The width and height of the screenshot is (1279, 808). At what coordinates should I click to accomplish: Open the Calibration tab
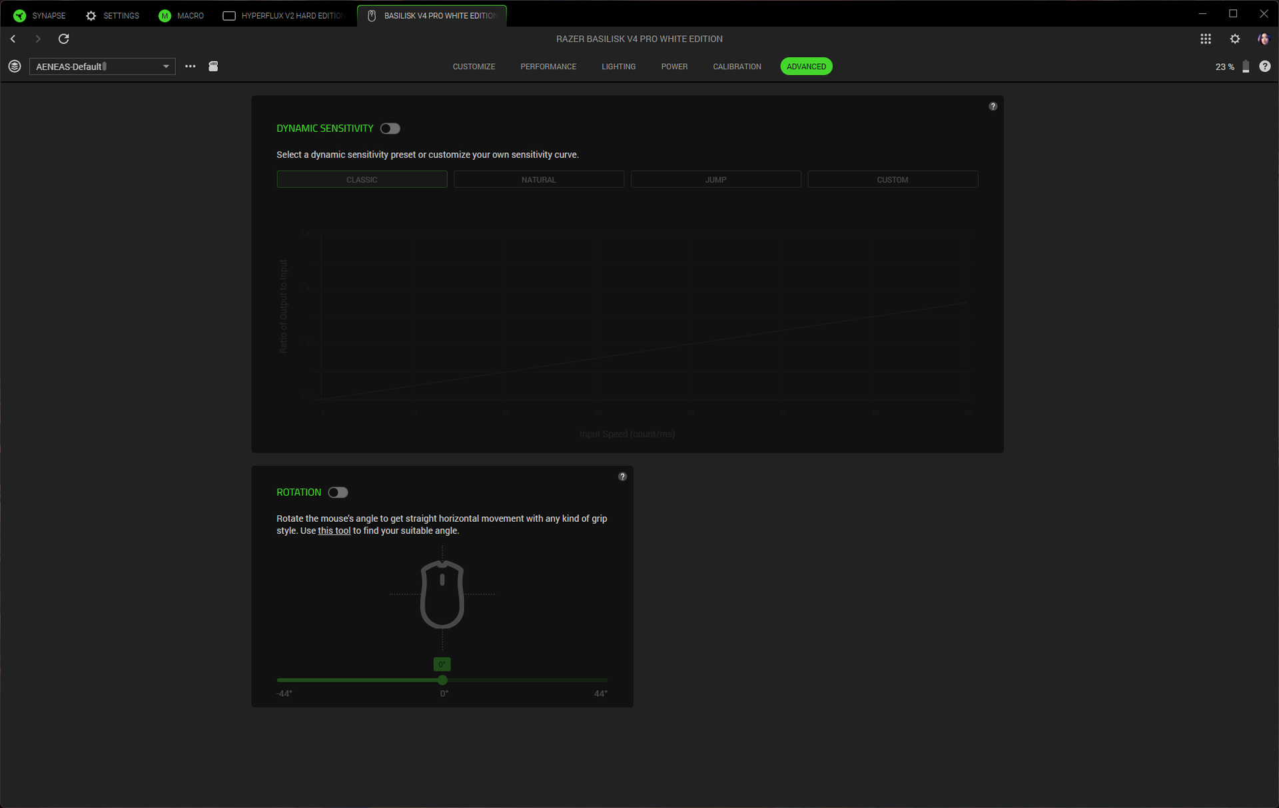737,67
